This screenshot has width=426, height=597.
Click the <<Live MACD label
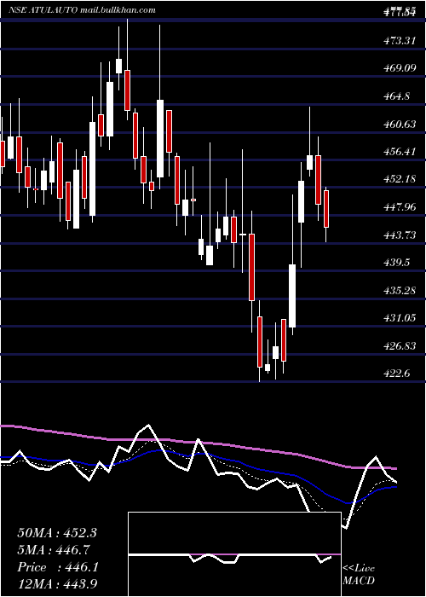tap(359, 575)
